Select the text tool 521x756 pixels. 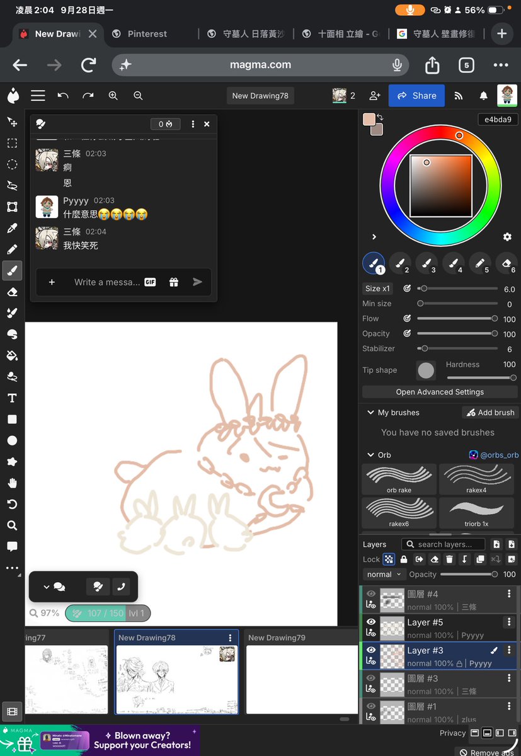12,398
